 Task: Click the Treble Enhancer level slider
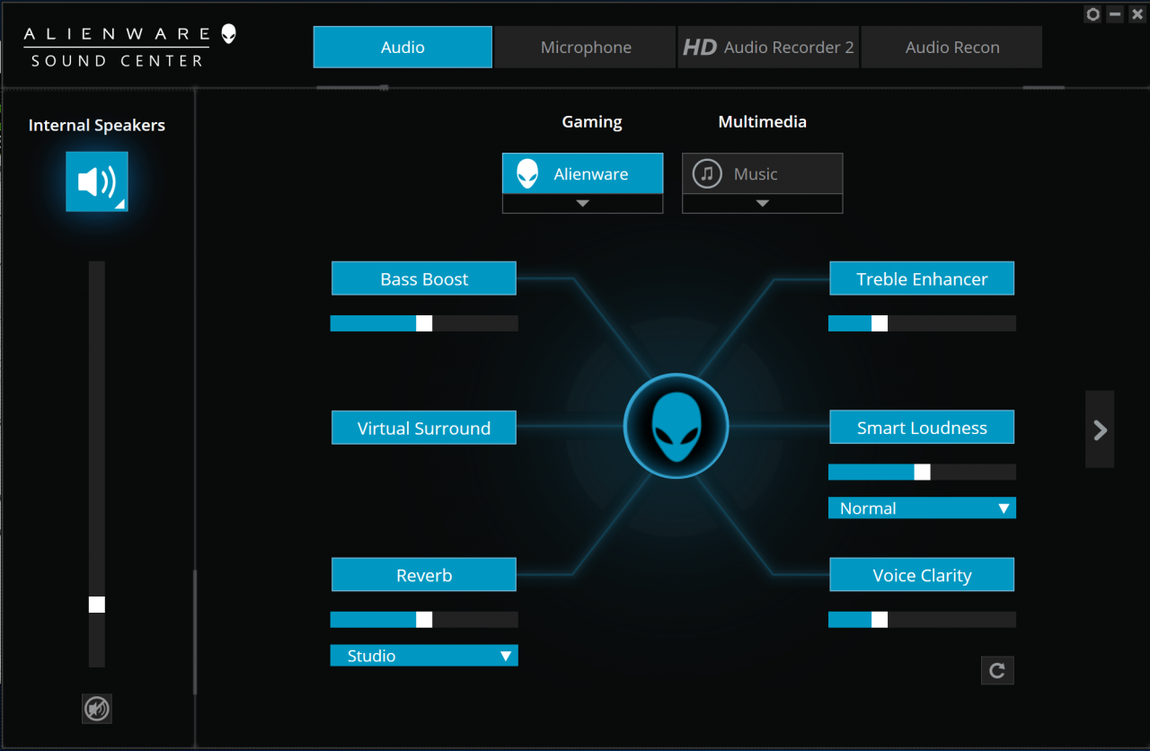click(922, 323)
